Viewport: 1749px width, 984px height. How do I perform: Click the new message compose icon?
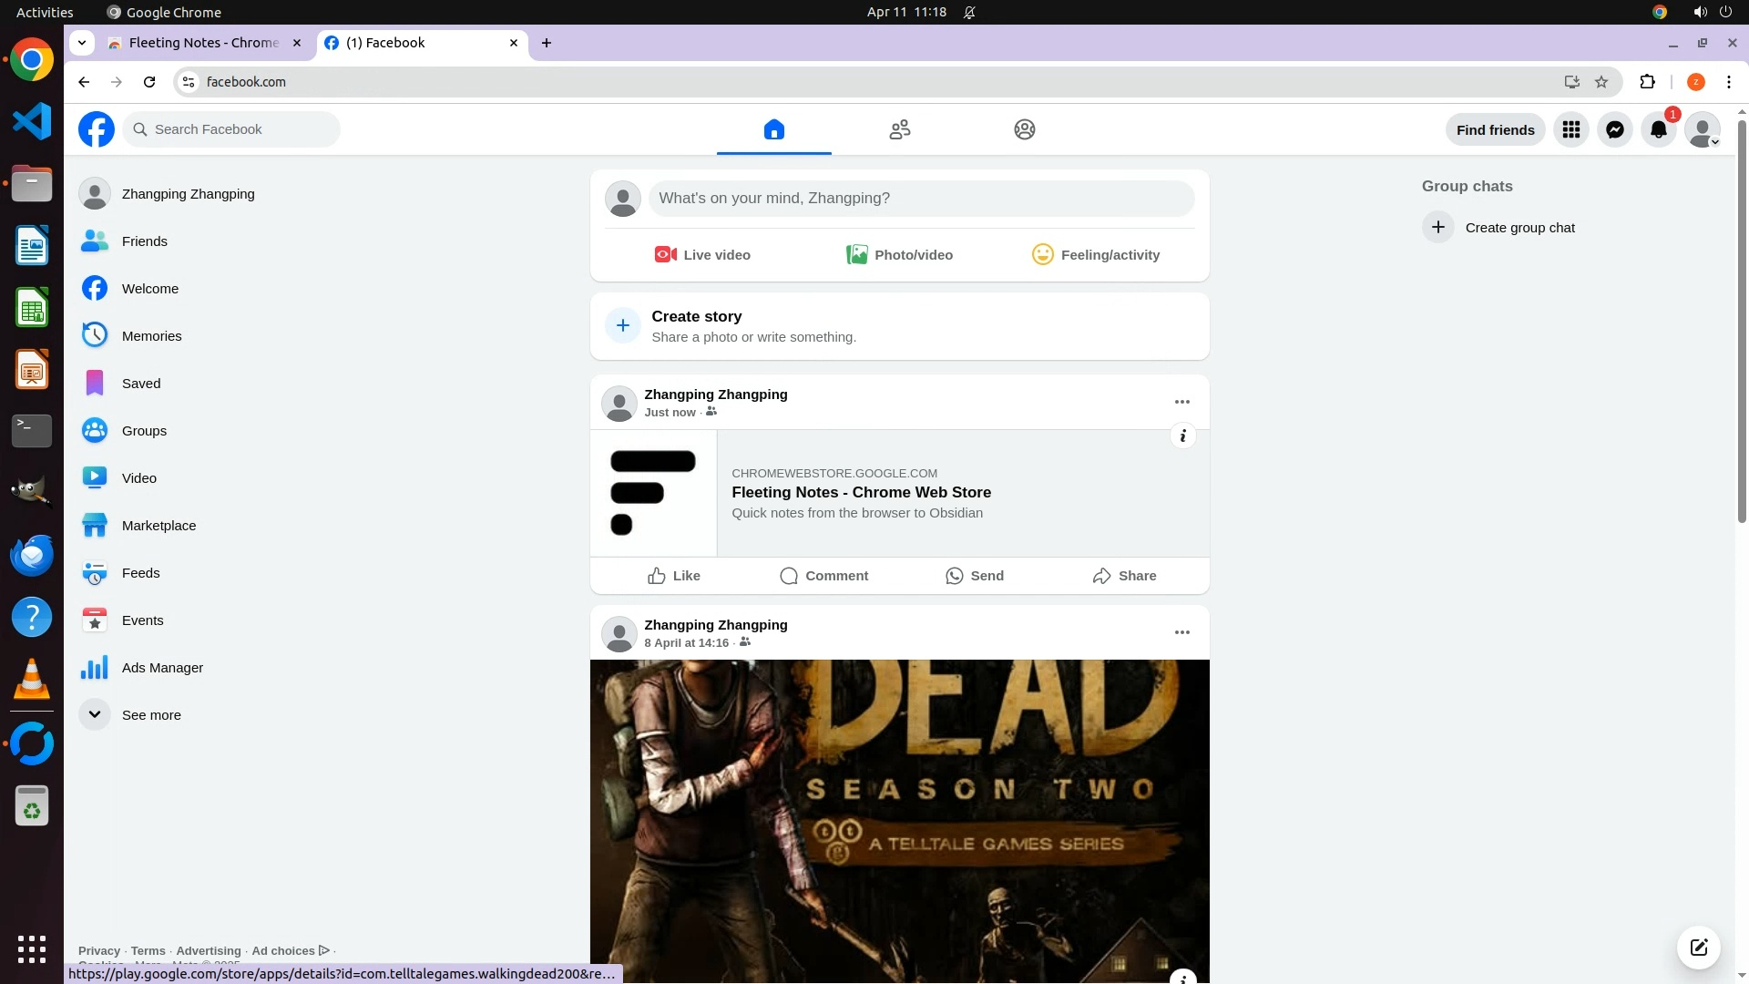(1698, 948)
